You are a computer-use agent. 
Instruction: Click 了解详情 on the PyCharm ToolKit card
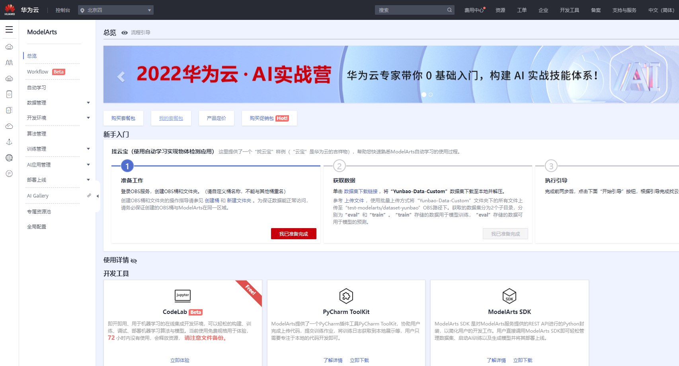click(333, 360)
